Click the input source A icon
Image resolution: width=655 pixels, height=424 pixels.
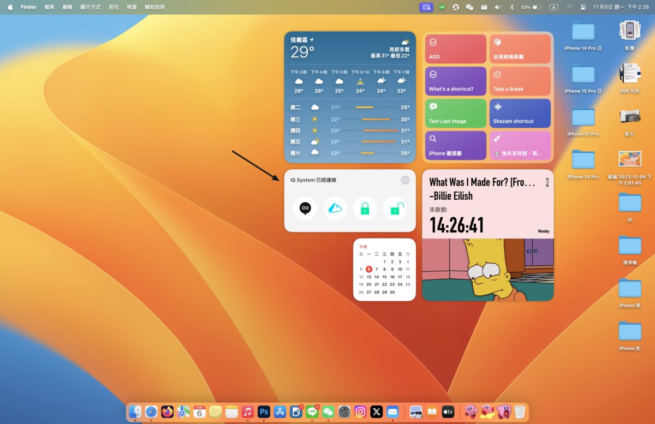coord(553,7)
